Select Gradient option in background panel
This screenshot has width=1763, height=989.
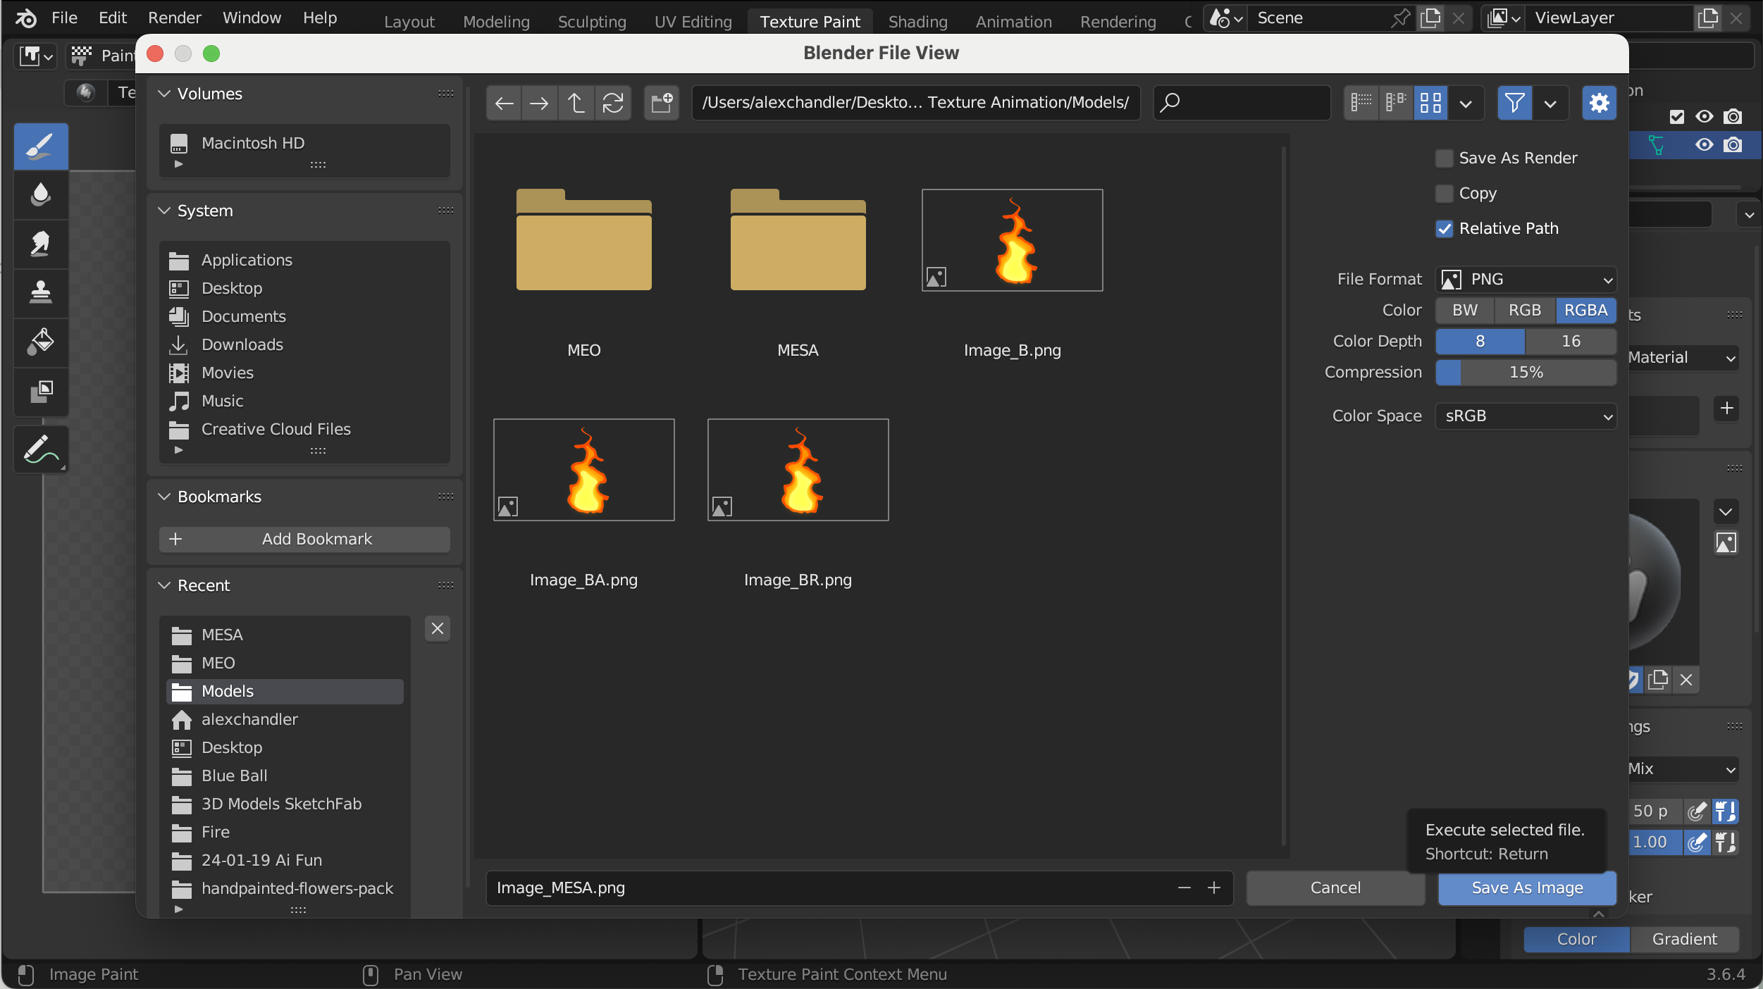point(1684,940)
